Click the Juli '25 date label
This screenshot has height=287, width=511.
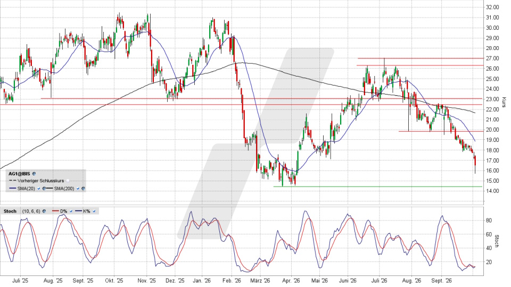click(x=20, y=281)
